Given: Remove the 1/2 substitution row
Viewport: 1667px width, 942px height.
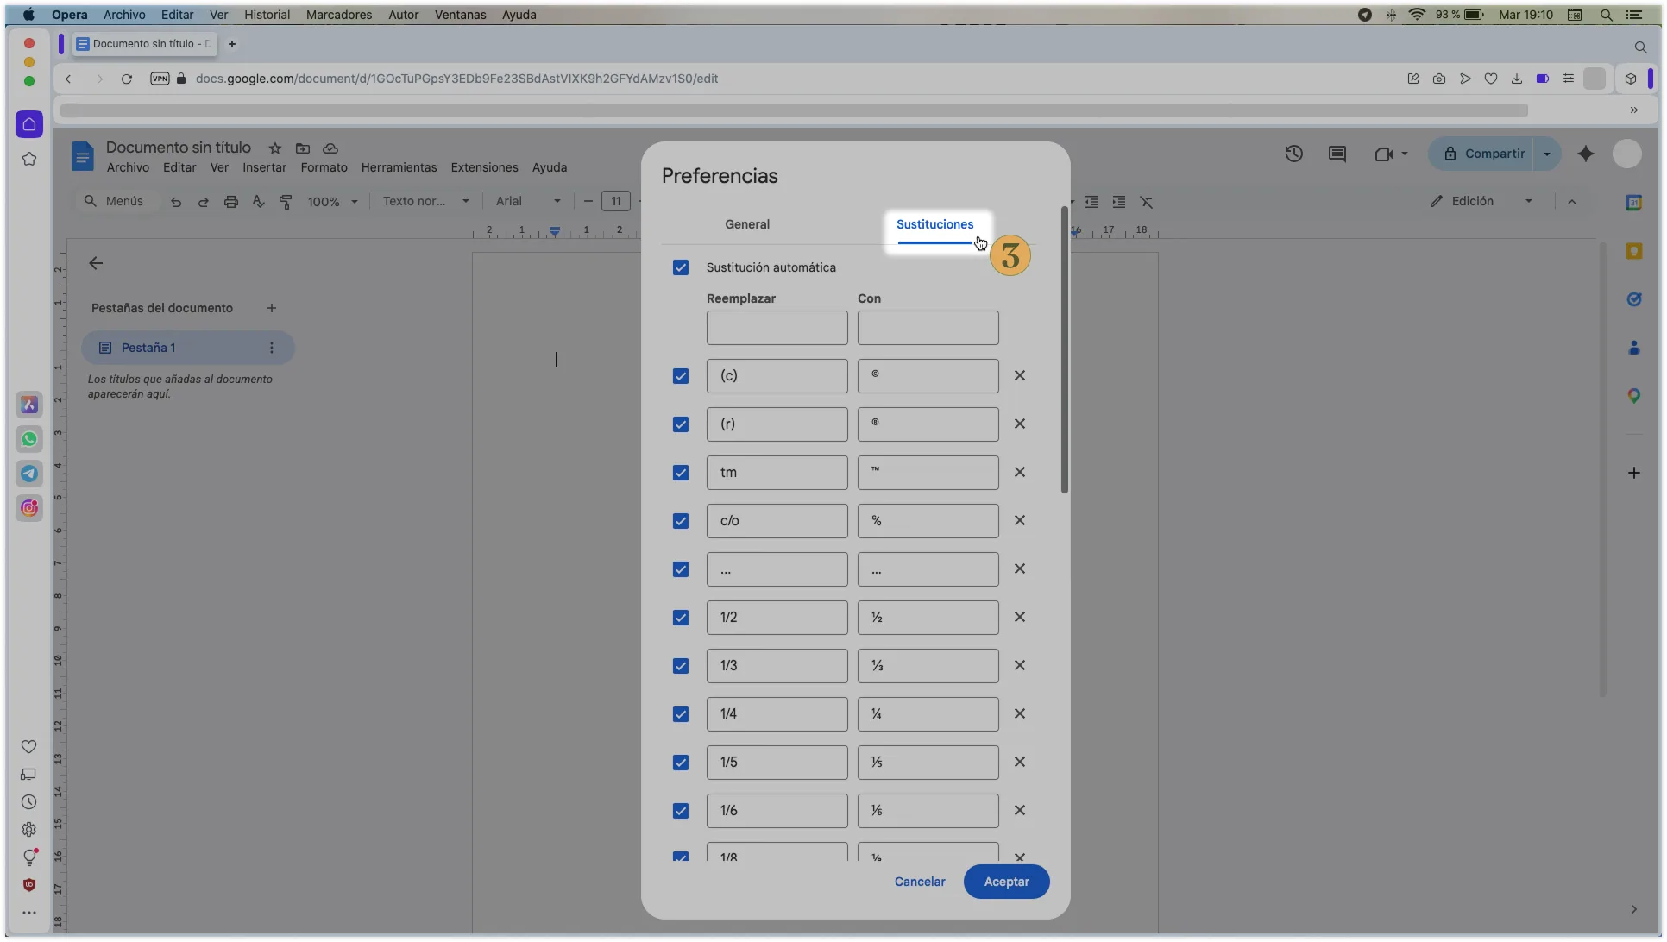Looking at the screenshot, I should 1020,618.
